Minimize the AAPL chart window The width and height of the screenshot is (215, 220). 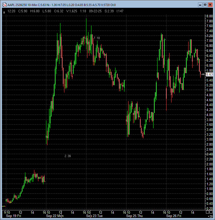point(200,5)
